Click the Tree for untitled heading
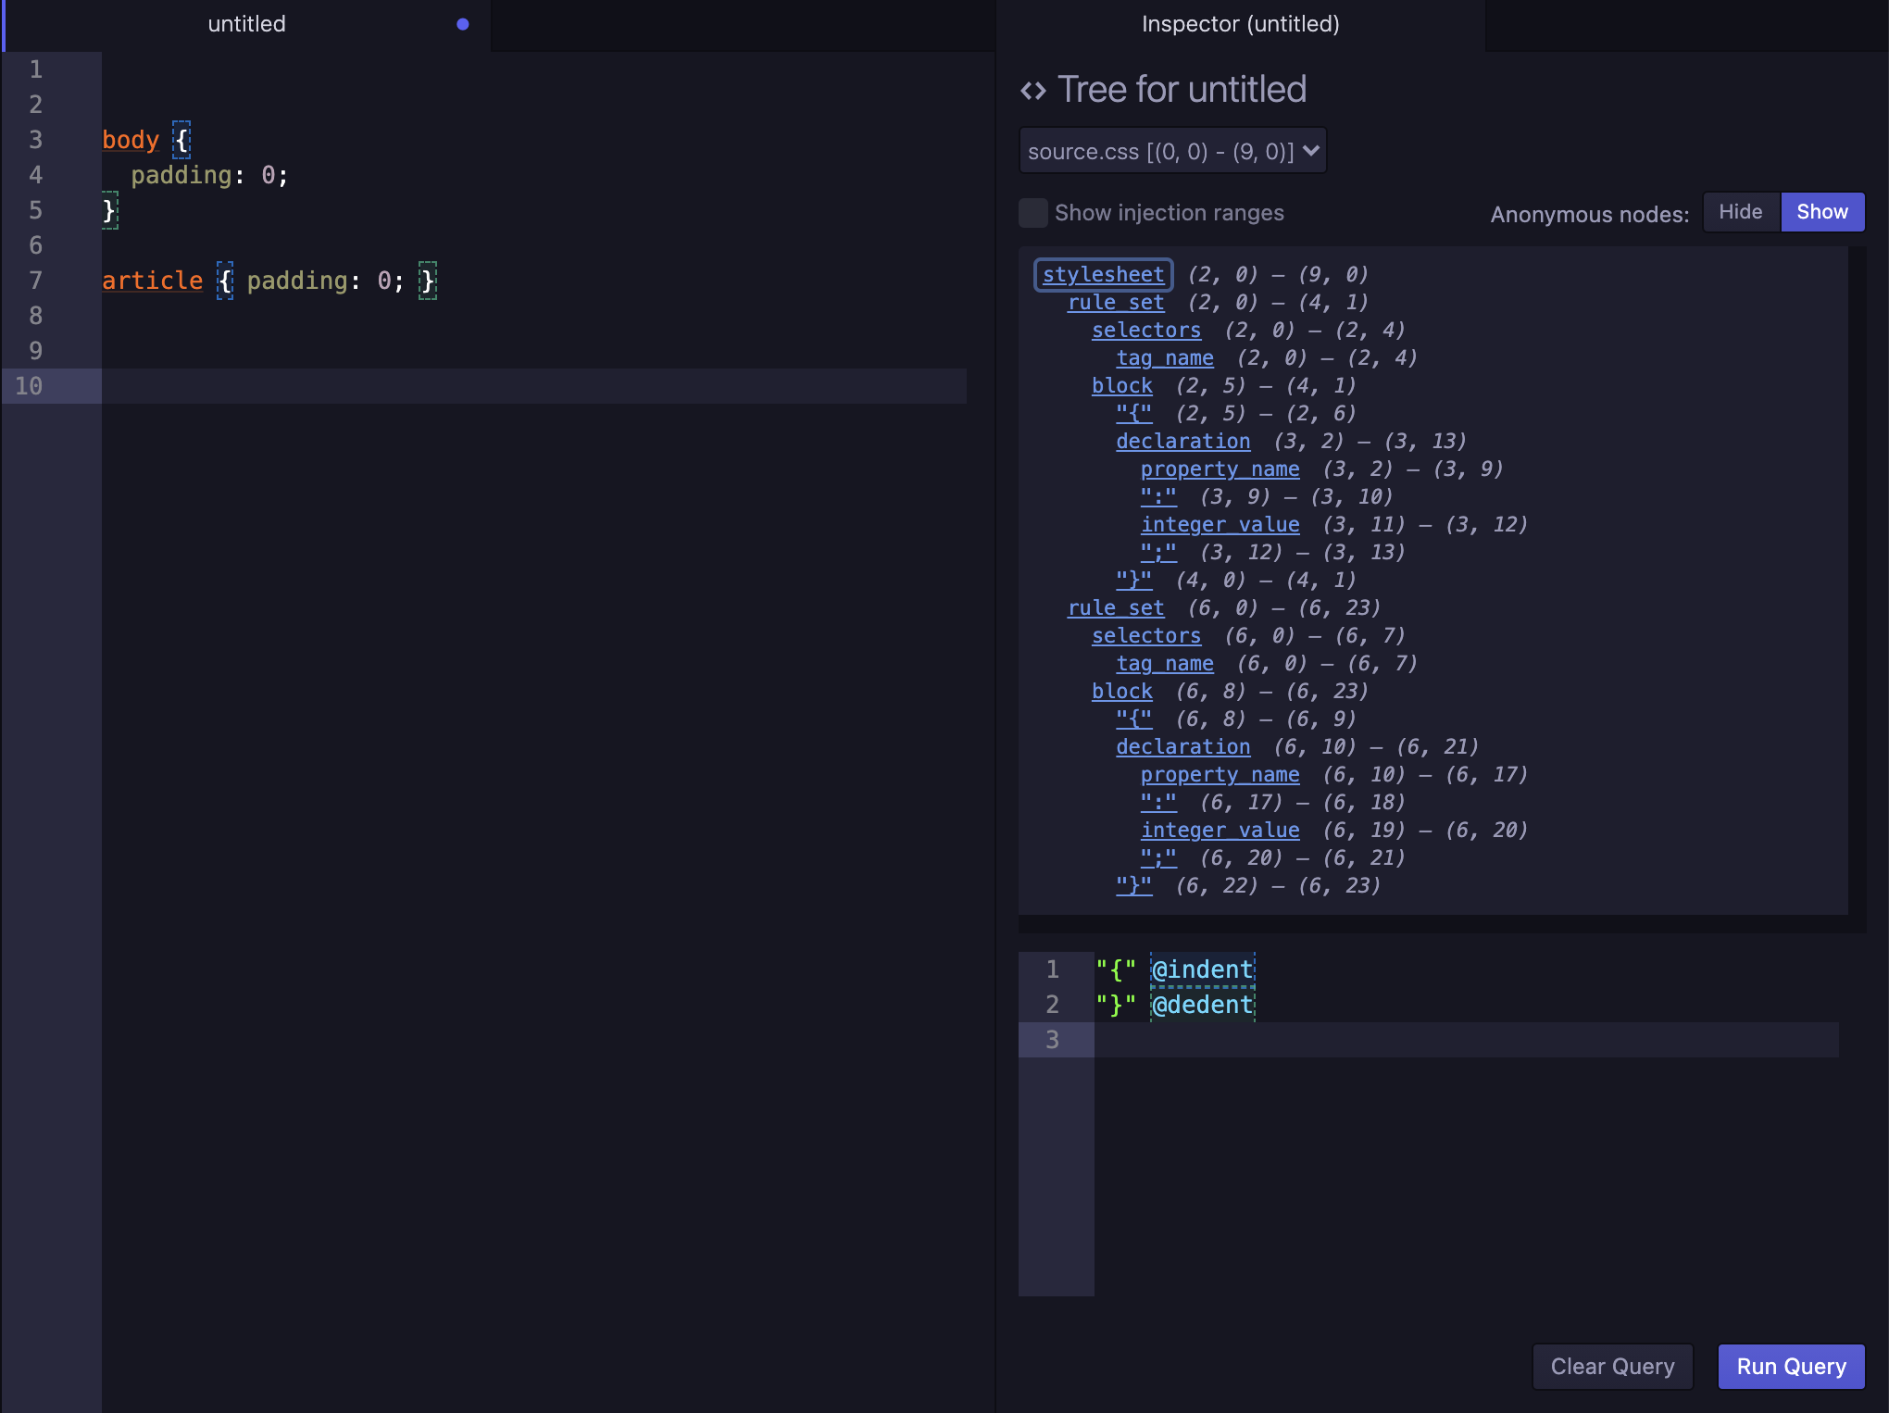The height and width of the screenshot is (1413, 1889). coord(1182,90)
